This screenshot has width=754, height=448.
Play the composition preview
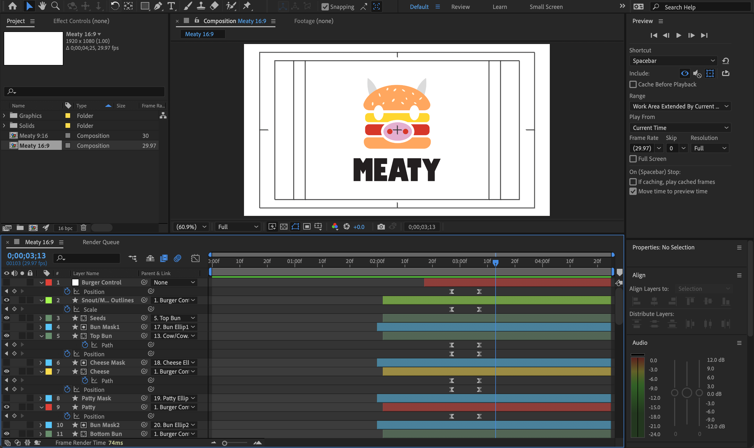[x=679, y=35]
